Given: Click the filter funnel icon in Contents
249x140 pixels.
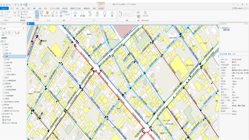Looking at the screenshot, I should pos(1,28).
